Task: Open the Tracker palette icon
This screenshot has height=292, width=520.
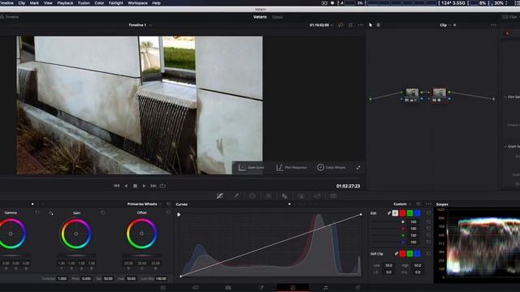Action: 268,196
